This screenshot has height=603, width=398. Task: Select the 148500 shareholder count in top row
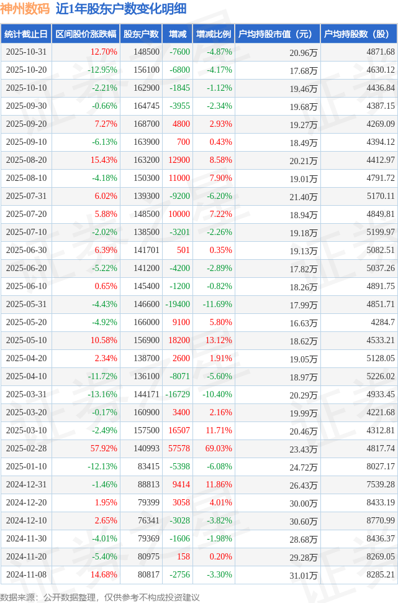(x=147, y=52)
